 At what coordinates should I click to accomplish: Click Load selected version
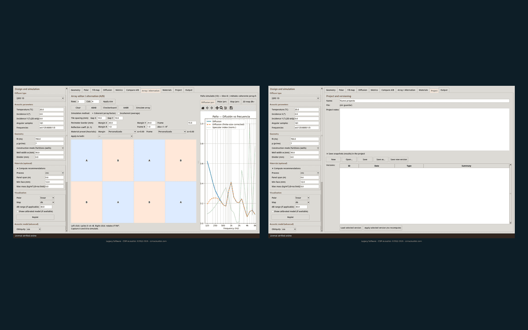pyautogui.click(x=351, y=228)
